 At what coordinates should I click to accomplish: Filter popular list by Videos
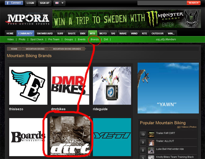(x=184, y=127)
